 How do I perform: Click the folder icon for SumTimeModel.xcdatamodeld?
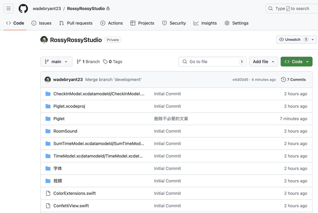tap(48, 143)
